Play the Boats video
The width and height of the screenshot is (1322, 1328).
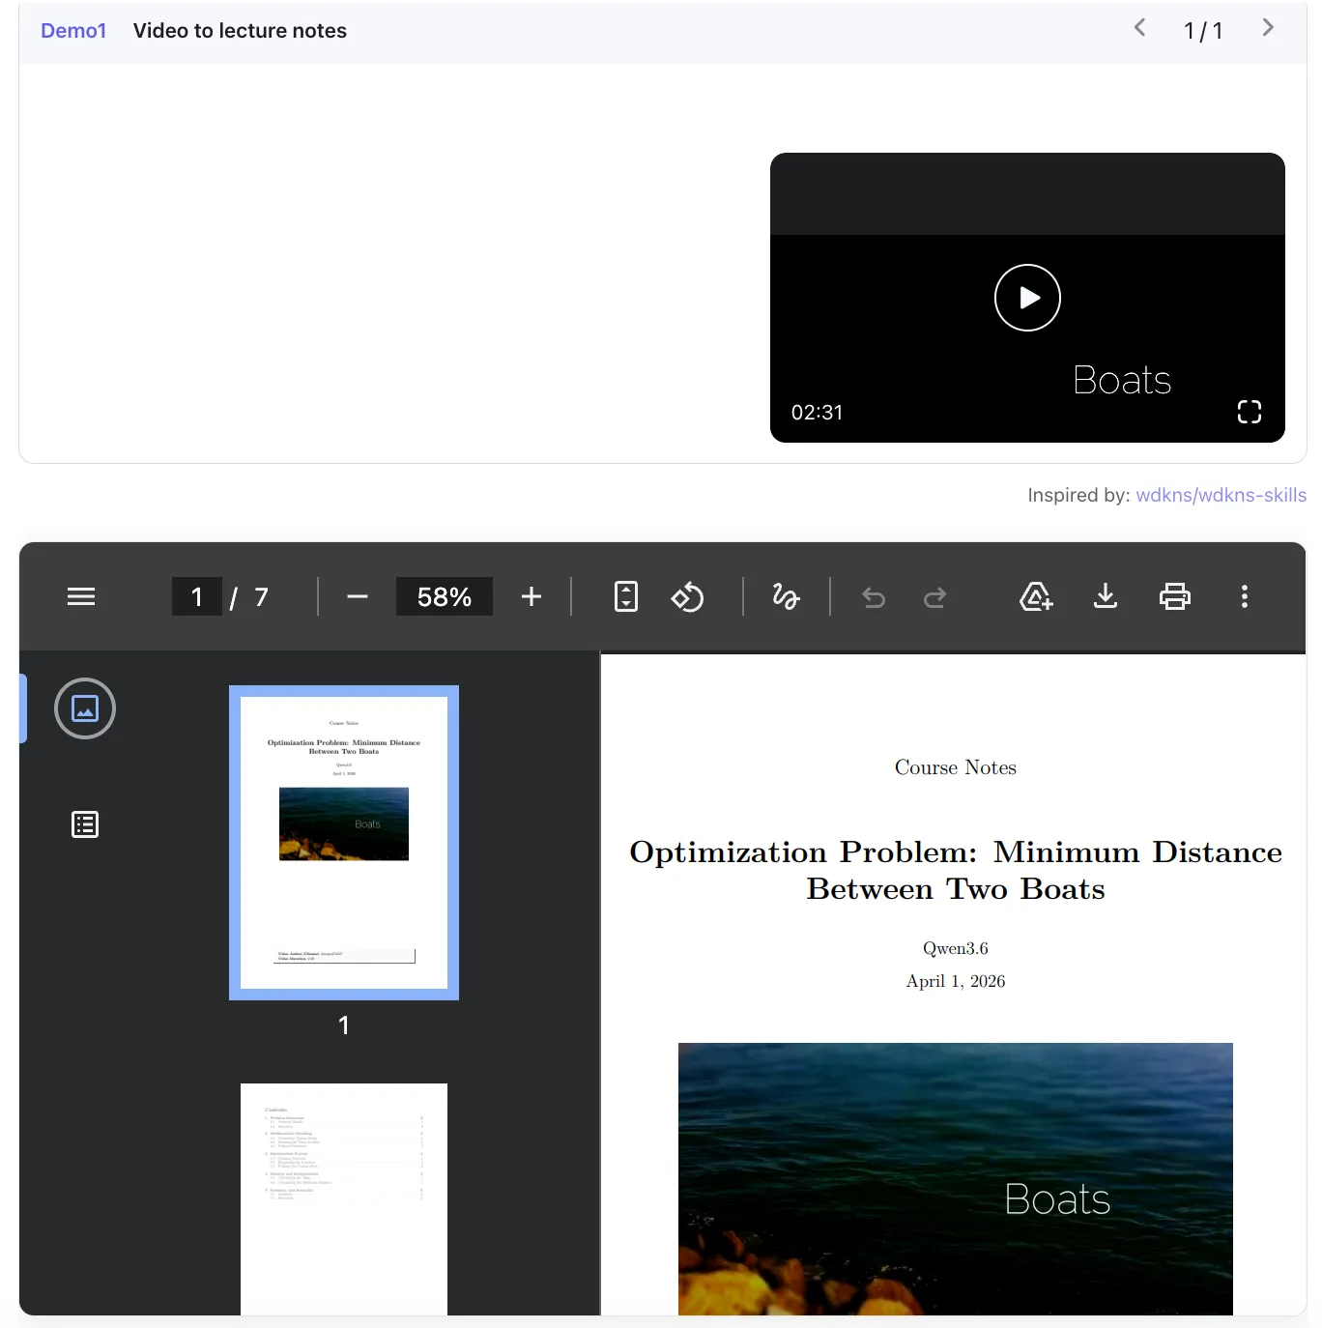[x=1027, y=298]
